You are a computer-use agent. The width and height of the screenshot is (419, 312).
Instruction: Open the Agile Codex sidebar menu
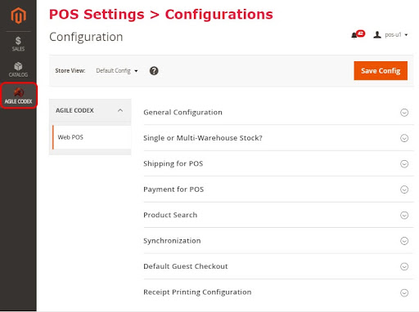(18, 96)
